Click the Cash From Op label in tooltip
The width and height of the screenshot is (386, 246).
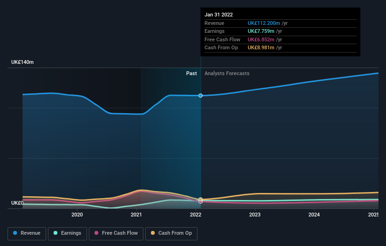tap(221, 48)
